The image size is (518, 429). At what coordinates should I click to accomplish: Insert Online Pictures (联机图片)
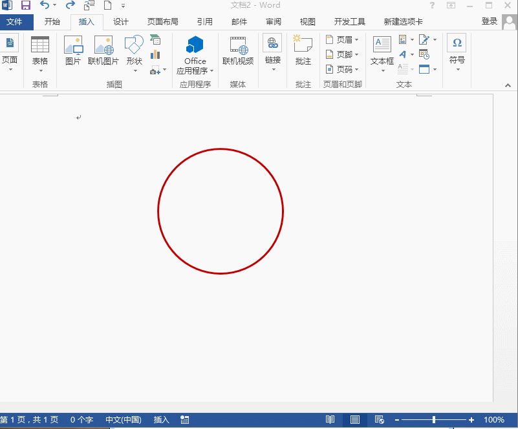(x=103, y=50)
